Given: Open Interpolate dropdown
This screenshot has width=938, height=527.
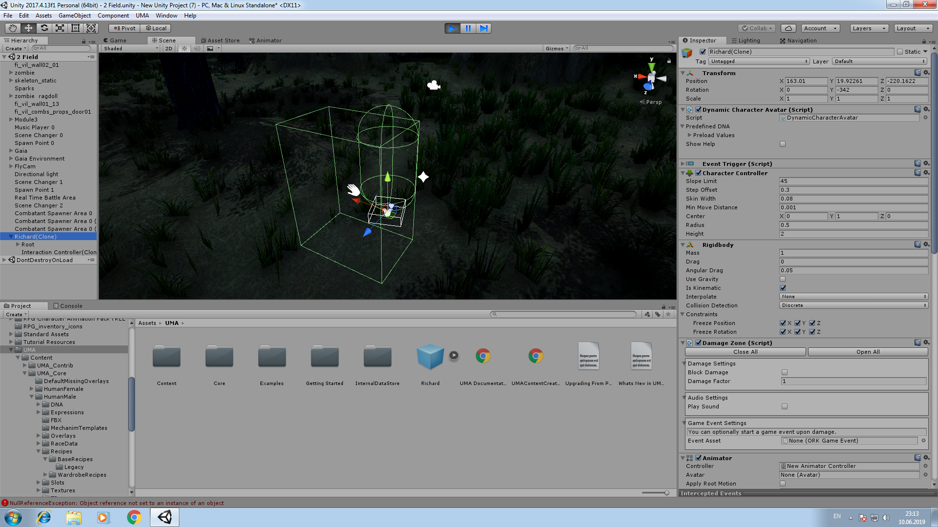Looking at the screenshot, I should (853, 297).
